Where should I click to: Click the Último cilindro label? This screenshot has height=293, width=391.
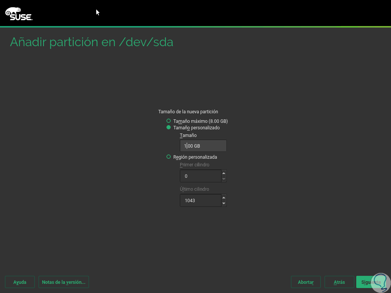point(194,189)
